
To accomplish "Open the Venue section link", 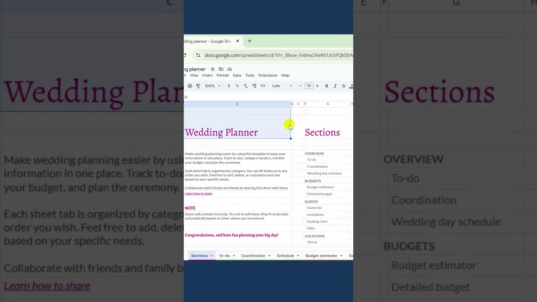I will [x=312, y=242].
